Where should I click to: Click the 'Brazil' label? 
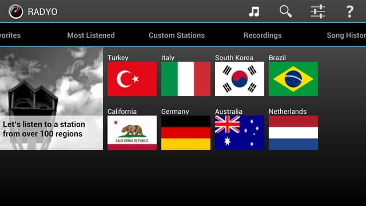pos(277,58)
